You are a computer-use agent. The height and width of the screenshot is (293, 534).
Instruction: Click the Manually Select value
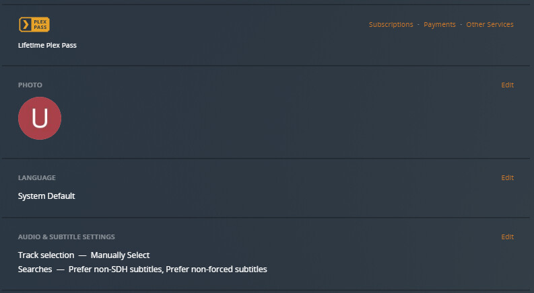click(x=120, y=255)
